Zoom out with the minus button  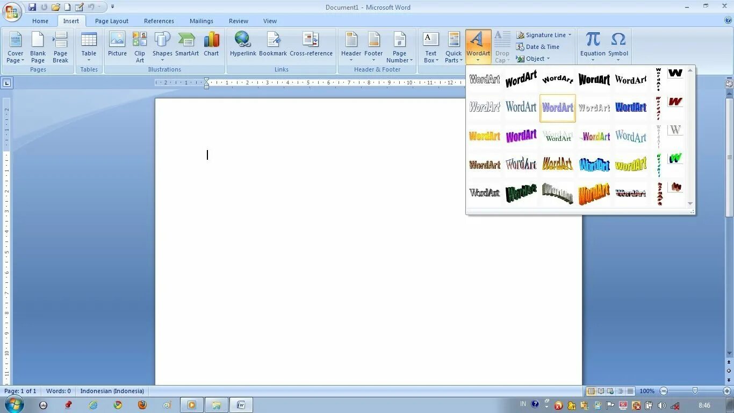click(664, 391)
